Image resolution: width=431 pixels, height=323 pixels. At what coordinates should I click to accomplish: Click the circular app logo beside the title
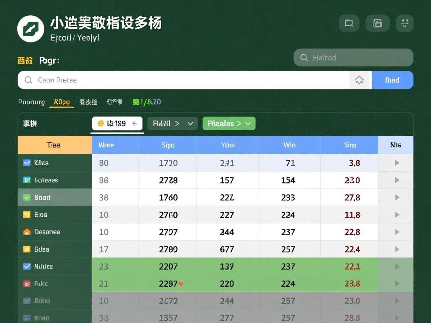pyautogui.click(x=31, y=28)
